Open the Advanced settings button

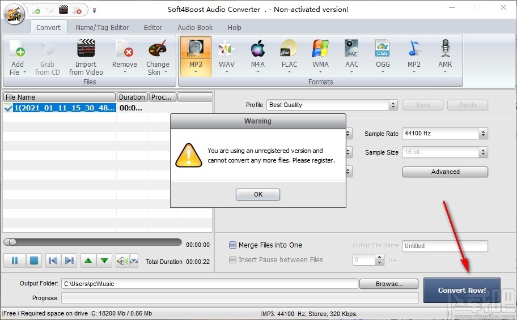pyautogui.click(x=445, y=172)
